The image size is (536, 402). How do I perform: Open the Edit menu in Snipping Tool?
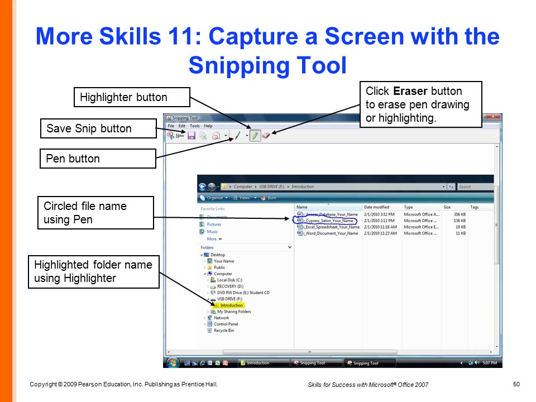pyautogui.click(x=182, y=126)
